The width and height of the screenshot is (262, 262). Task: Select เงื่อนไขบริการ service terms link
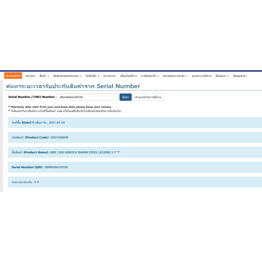[x=128, y=76]
